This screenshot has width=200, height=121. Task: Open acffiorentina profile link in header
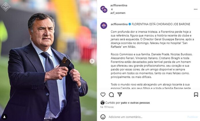(x=119, y=5)
